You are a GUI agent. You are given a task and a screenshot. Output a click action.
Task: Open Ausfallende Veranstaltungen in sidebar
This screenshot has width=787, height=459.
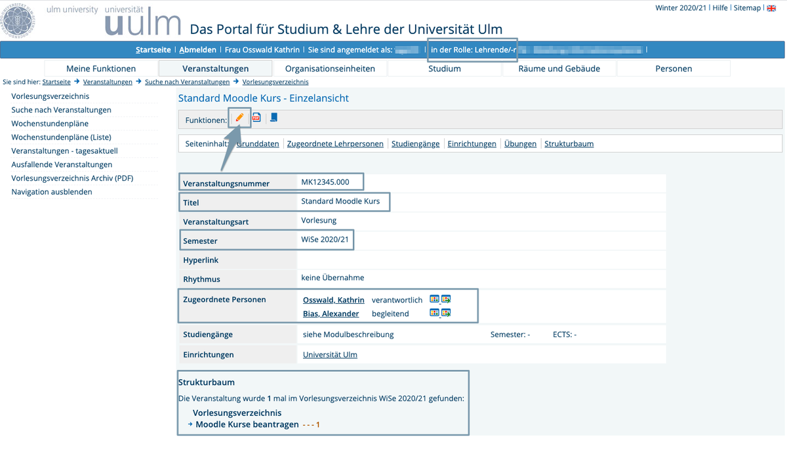point(62,165)
